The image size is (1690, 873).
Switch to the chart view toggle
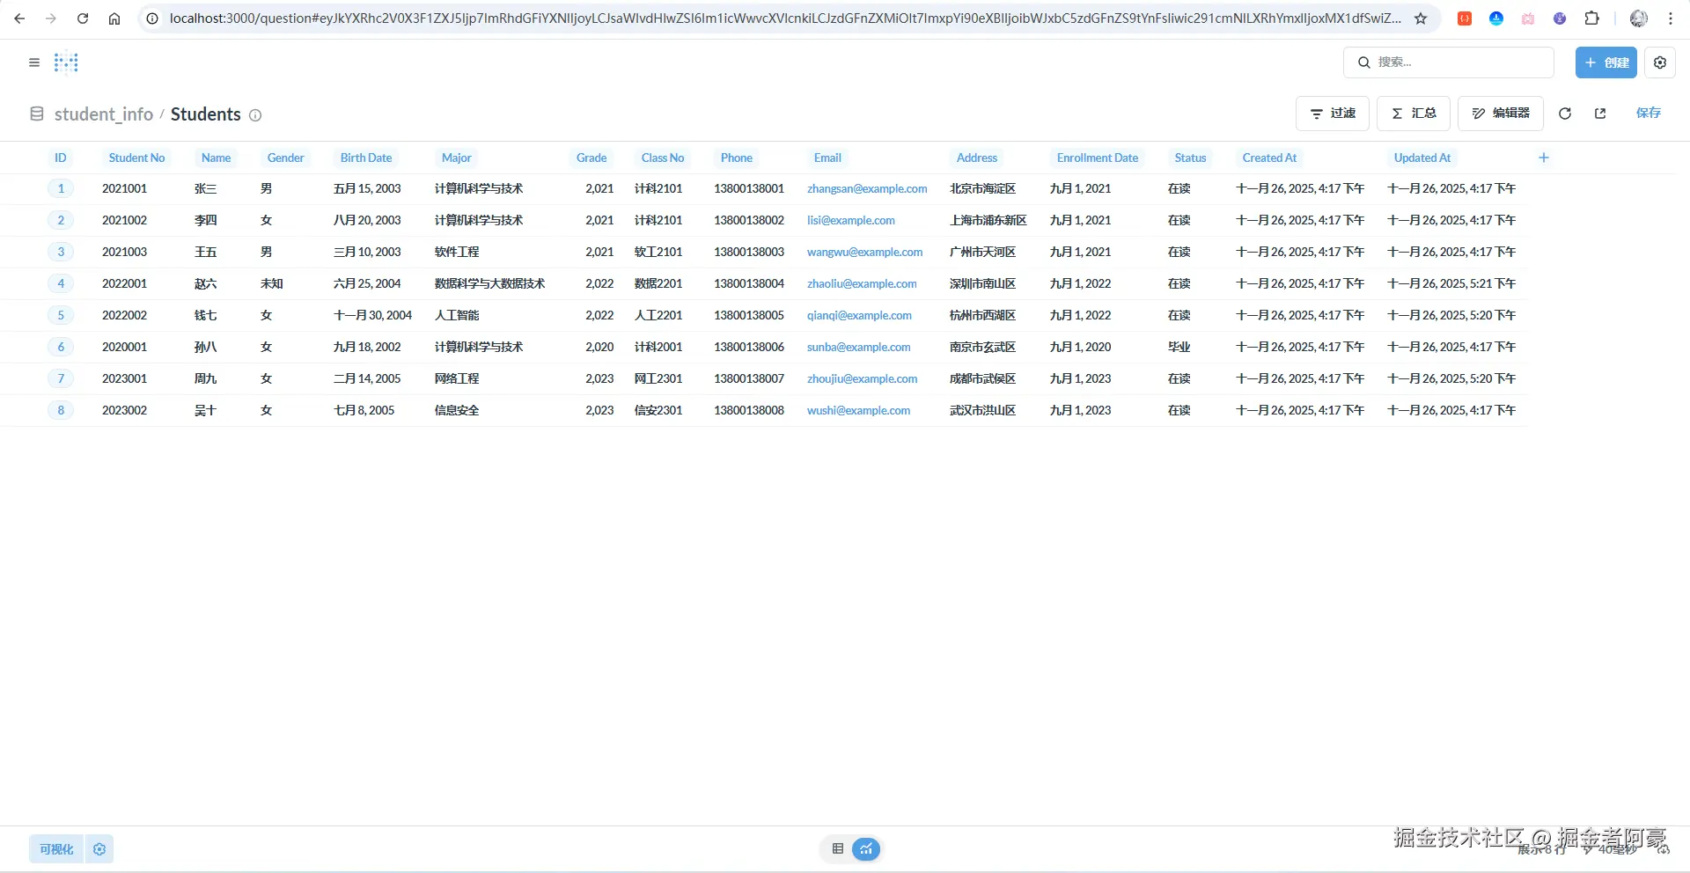[867, 849]
